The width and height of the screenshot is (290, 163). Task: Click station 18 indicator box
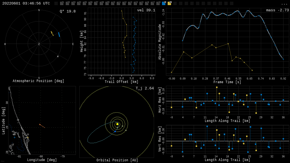[158, 3]
